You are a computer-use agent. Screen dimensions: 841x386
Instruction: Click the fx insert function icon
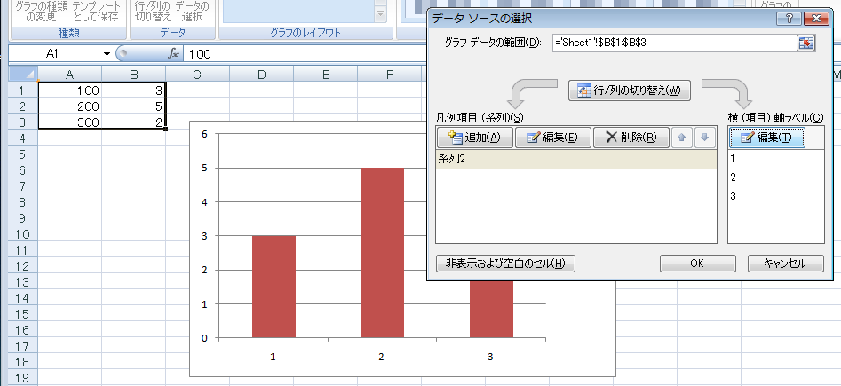coord(174,54)
